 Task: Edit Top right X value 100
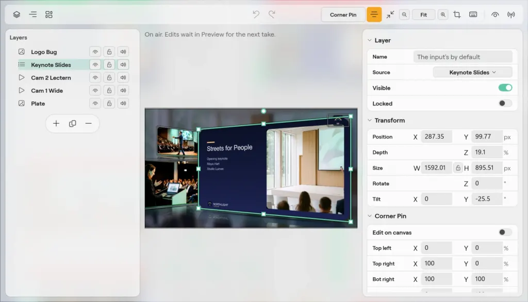(x=436, y=263)
